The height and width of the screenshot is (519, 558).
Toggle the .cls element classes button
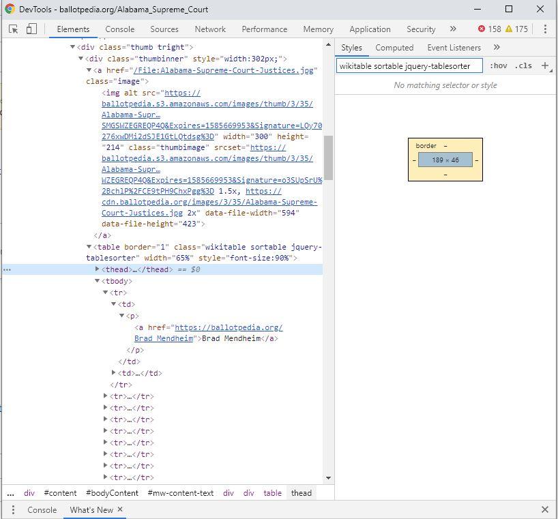pos(523,66)
